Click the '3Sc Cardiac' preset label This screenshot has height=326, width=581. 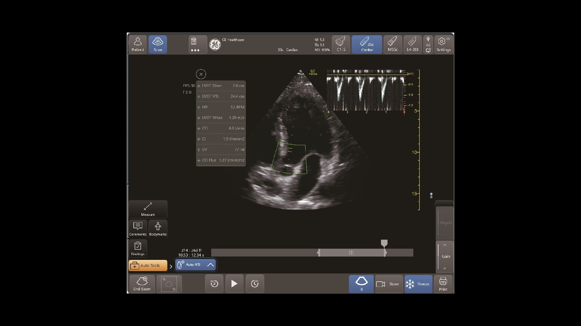coord(288,50)
